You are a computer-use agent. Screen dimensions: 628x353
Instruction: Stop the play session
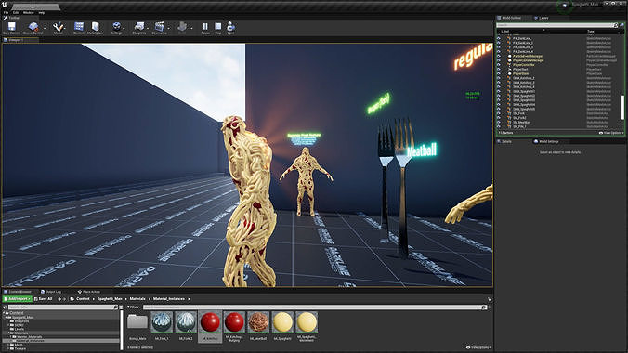(x=218, y=27)
